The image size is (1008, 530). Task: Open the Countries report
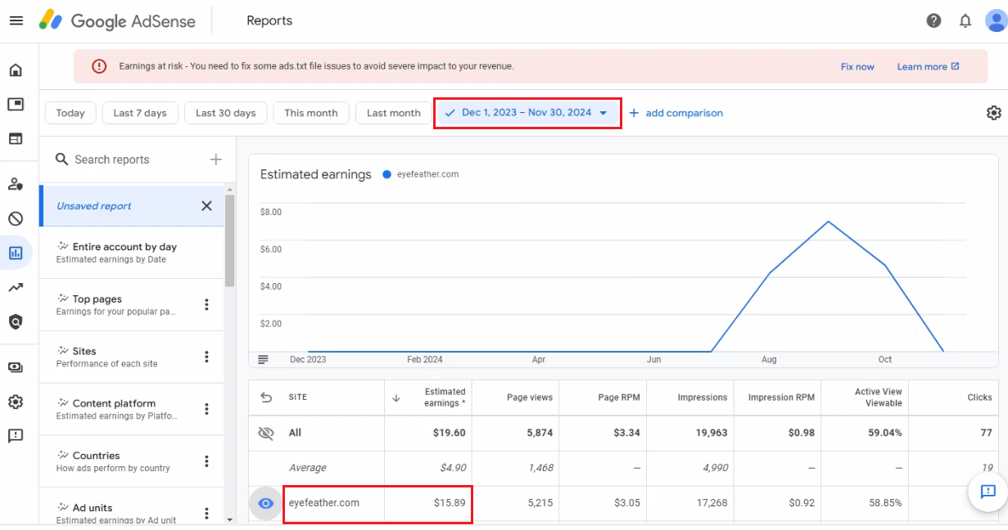pyautogui.click(x=131, y=462)
